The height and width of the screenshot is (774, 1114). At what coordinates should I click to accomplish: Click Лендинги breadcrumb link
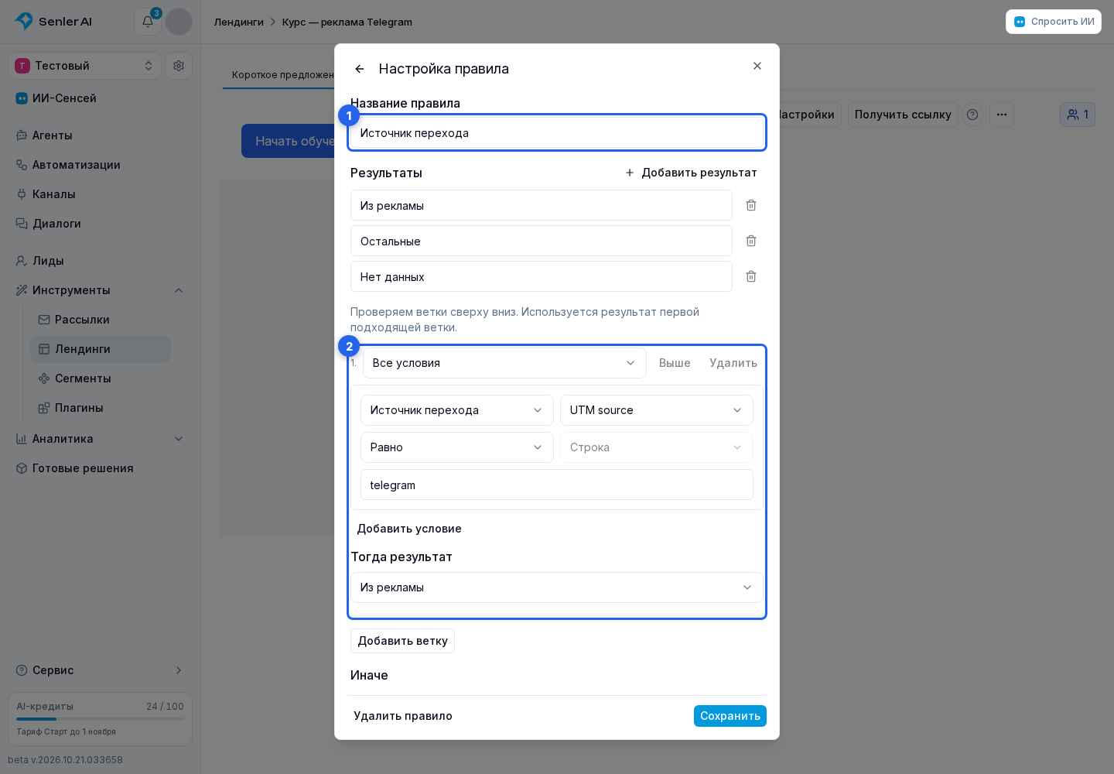239,22
